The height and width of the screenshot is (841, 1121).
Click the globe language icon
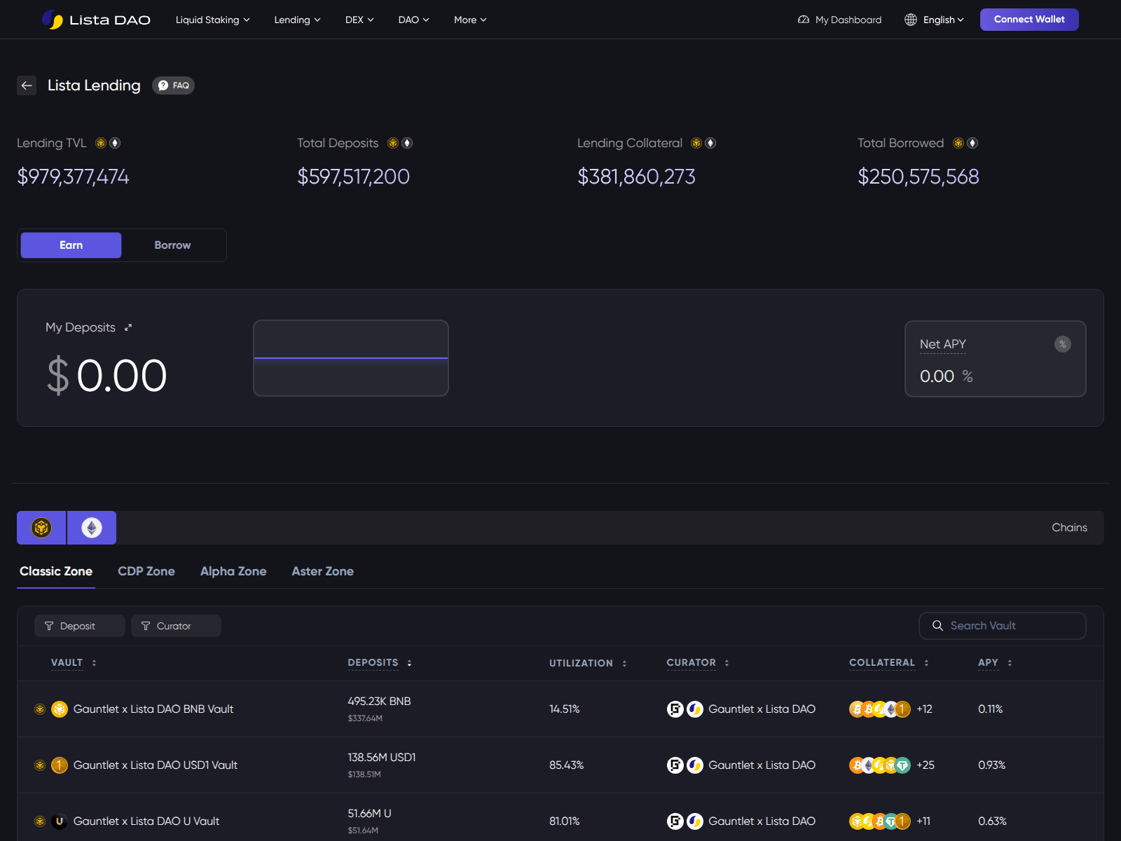coord(911,20)
